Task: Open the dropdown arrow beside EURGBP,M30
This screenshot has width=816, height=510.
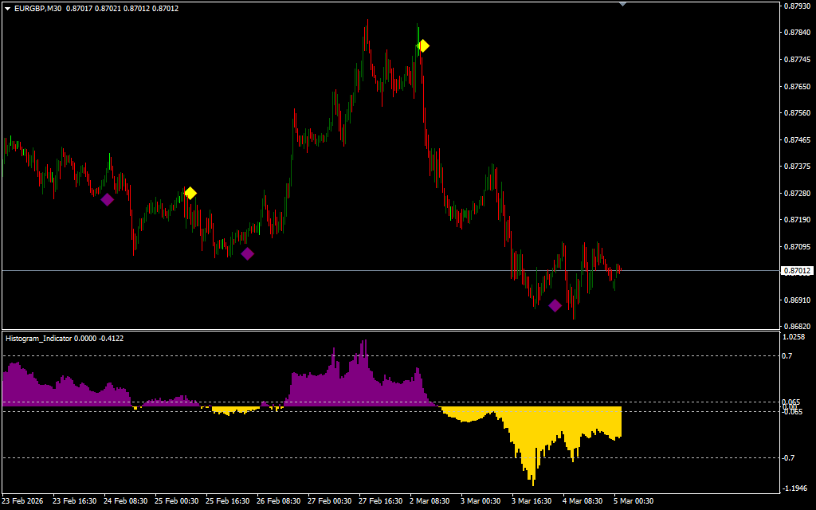Action: tap(8, 8)
